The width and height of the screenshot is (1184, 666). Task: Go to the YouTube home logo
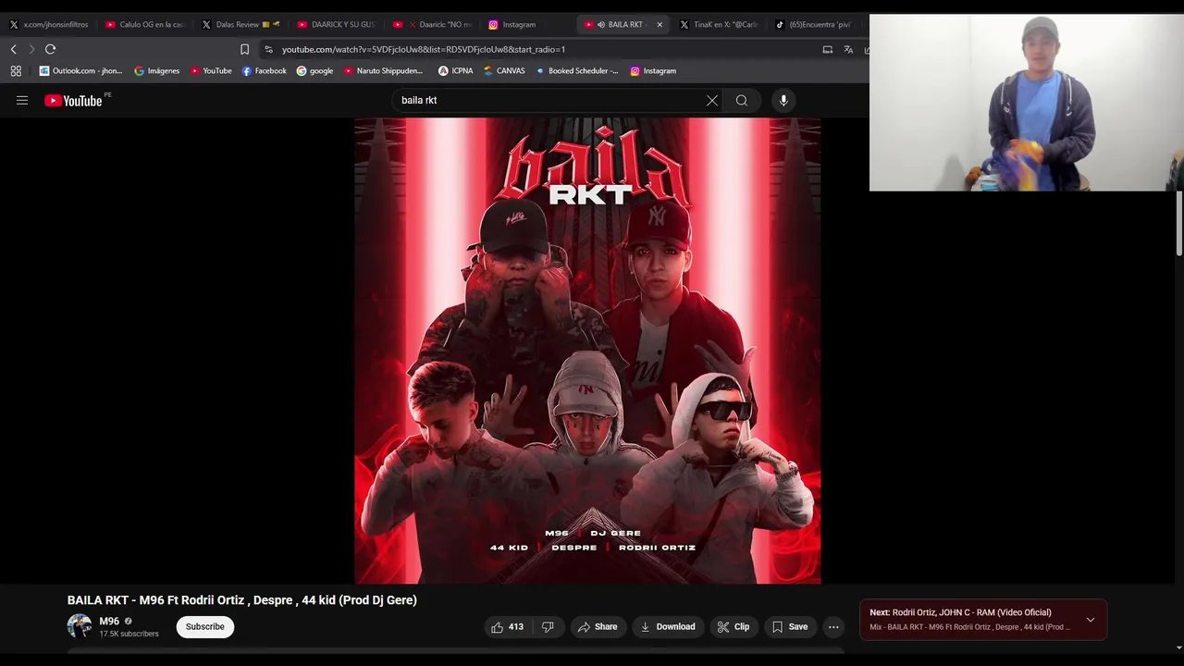click(x=73, y=101)
